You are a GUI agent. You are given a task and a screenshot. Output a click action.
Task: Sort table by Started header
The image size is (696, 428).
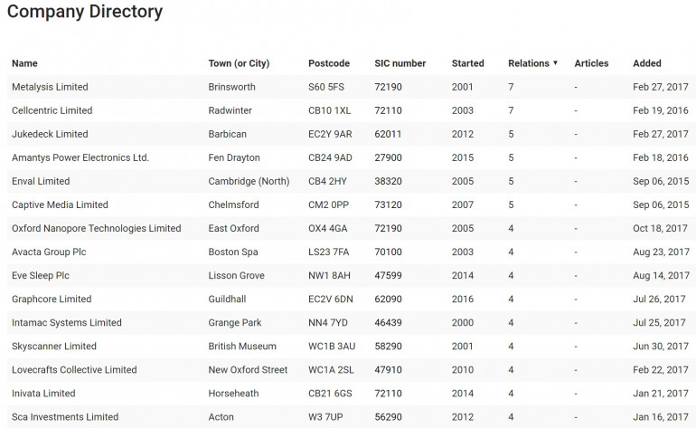coord(468,63)
